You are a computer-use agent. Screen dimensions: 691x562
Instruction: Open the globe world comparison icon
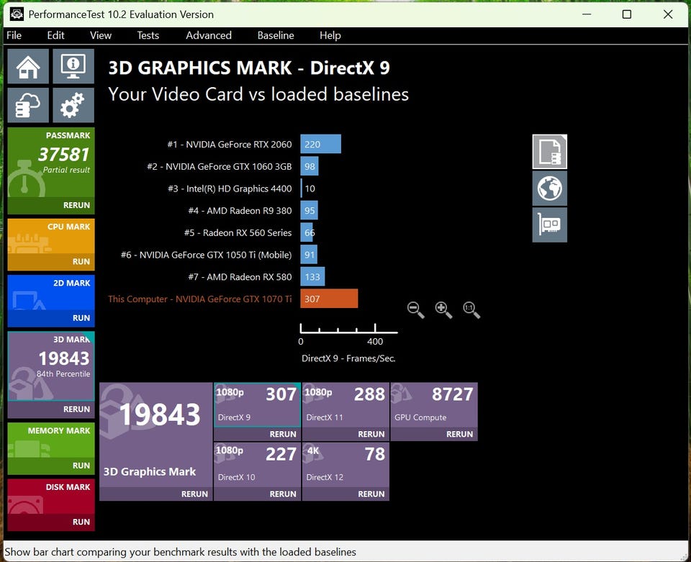tap(549, 189)
